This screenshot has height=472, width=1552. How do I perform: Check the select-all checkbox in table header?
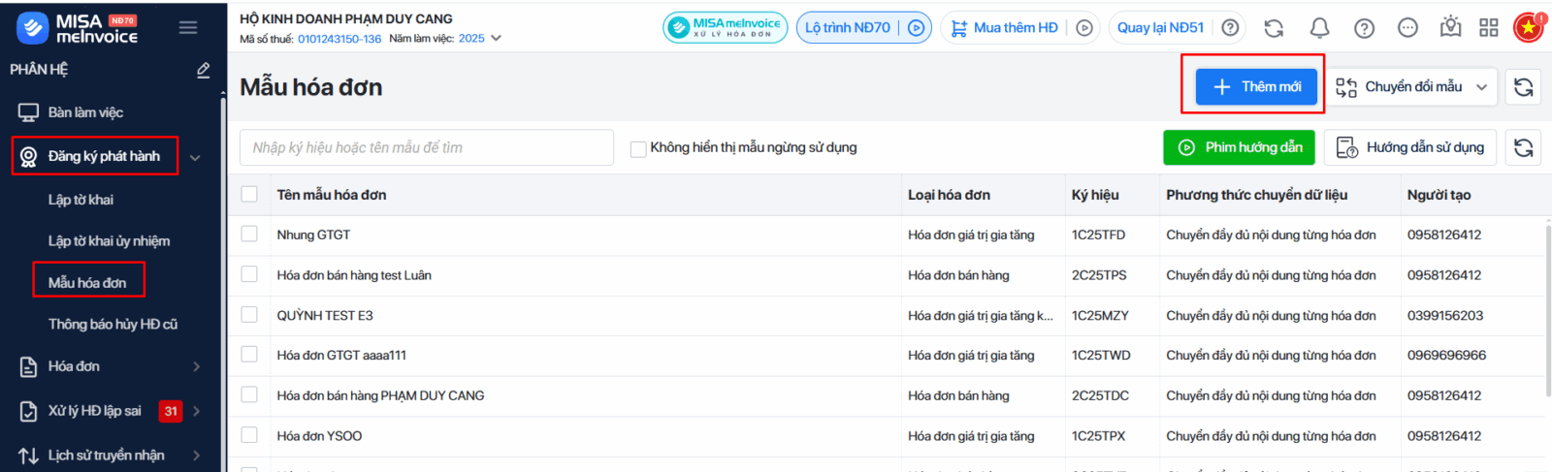click(x=249, y=195)
